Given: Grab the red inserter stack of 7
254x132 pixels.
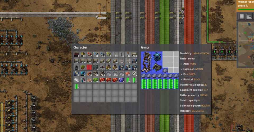Looking at the screenshot, I should 89,54.
